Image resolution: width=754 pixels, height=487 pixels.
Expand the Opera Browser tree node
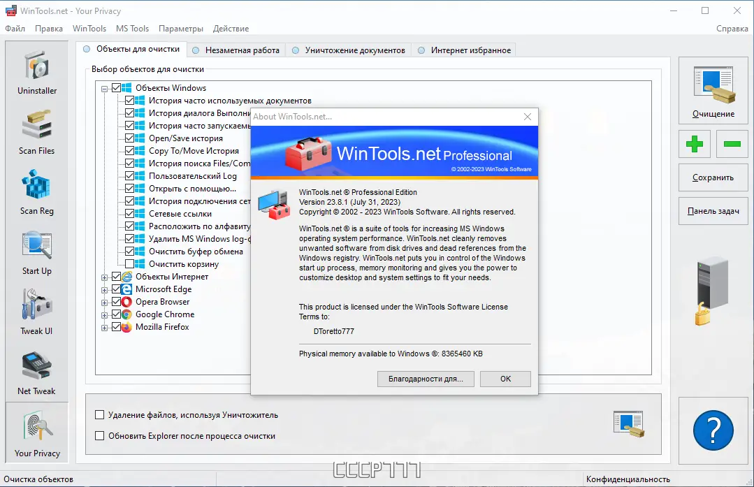click(x=104, y=303)
